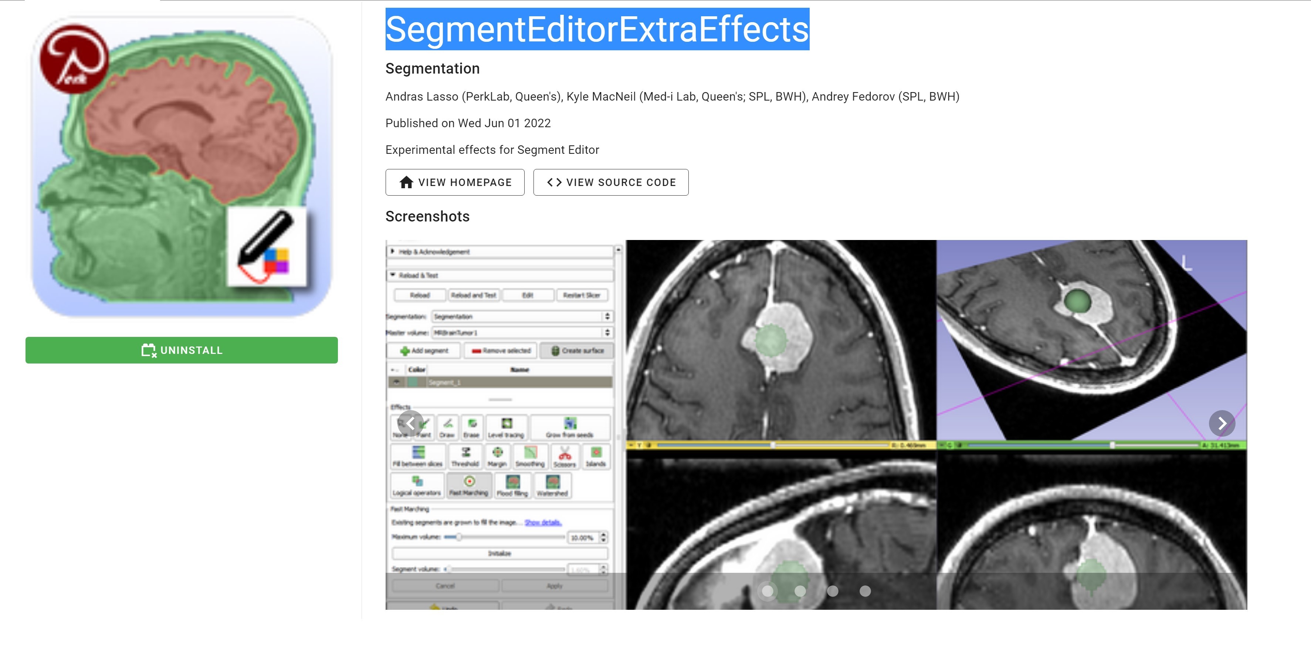Select the first carousel indicator dot

[768, 591]
